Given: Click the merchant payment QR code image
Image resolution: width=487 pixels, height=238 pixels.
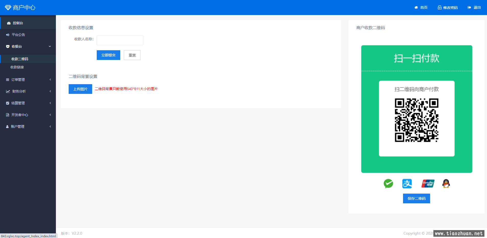Looking at the screenshot, I should pos(417,120).
